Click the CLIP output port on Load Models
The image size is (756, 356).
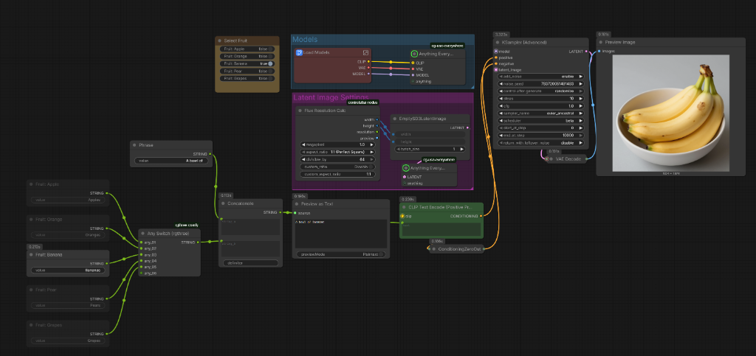[369, 62]
